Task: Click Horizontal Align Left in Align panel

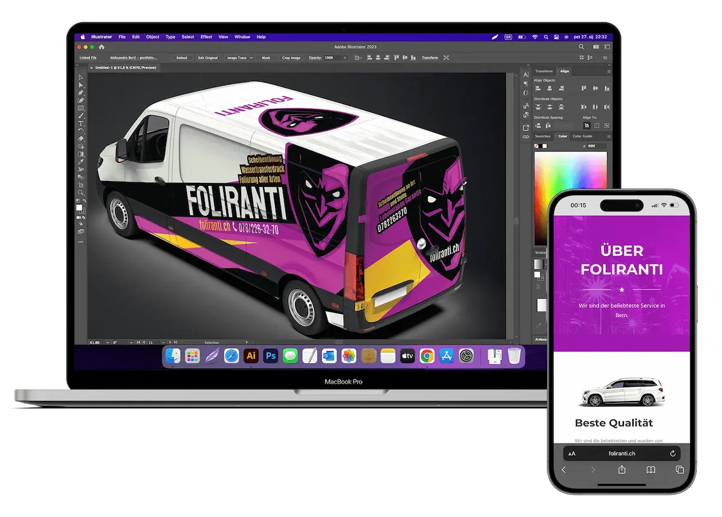Action: (538, 88)
